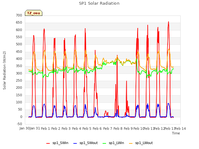Click the Feb 13 SWin peak near 650

(x=169, y=22)
